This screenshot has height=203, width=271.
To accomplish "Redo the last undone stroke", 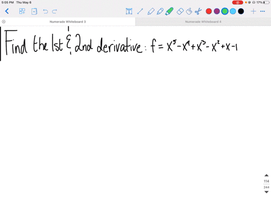I will [x=55, y=11].
